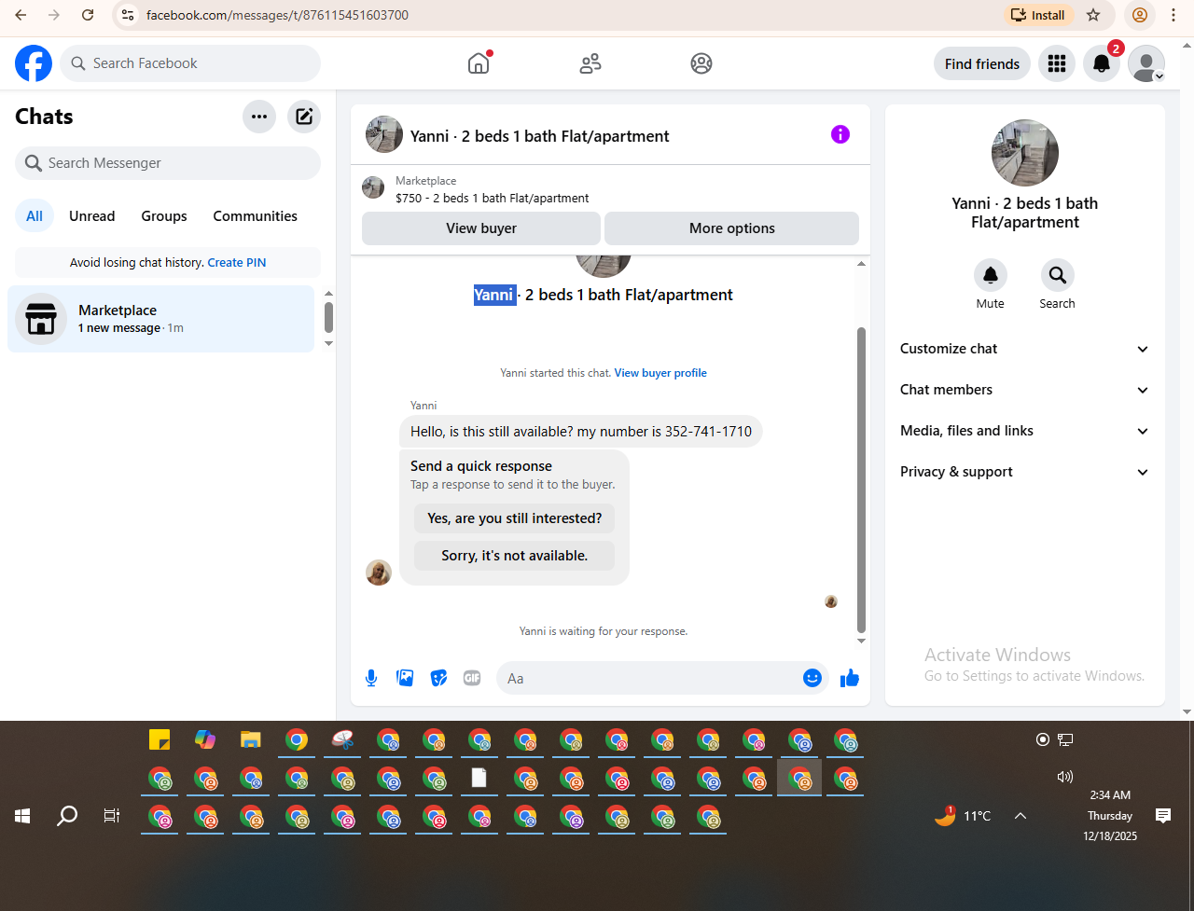Click the taskbar volume speaker icon
This screenshot has width=1194, height=911.
1064,777
